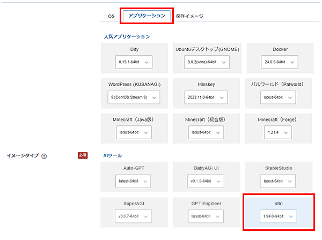The width and height of the screenshot is (322, 240).
Task: Select the パルワールド (Palworld) card title
Action: tap(277, 85)
